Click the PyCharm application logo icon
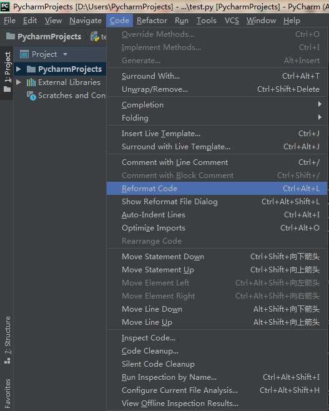Viewport: 329px width, 411px height. 5,6
